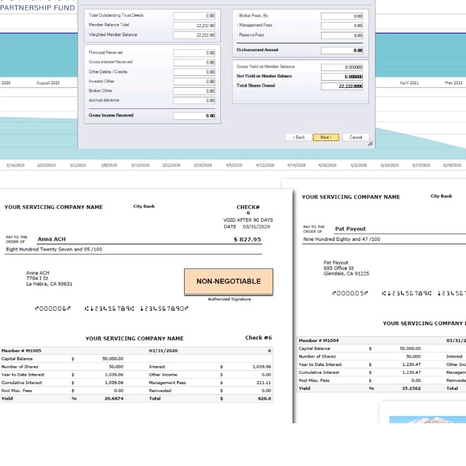Click the Net Yield on Member Balance field
Screen dimensions: 466x466
click(x=342, y=76)
